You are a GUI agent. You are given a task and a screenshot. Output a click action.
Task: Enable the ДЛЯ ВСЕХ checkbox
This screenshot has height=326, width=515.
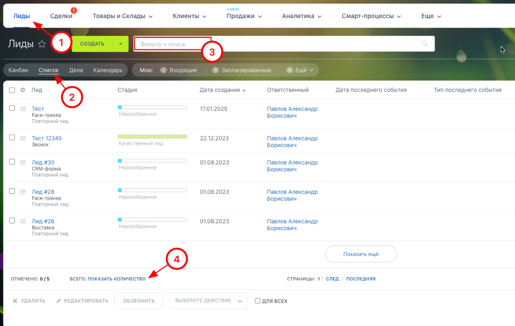click(x=257, y=301)
